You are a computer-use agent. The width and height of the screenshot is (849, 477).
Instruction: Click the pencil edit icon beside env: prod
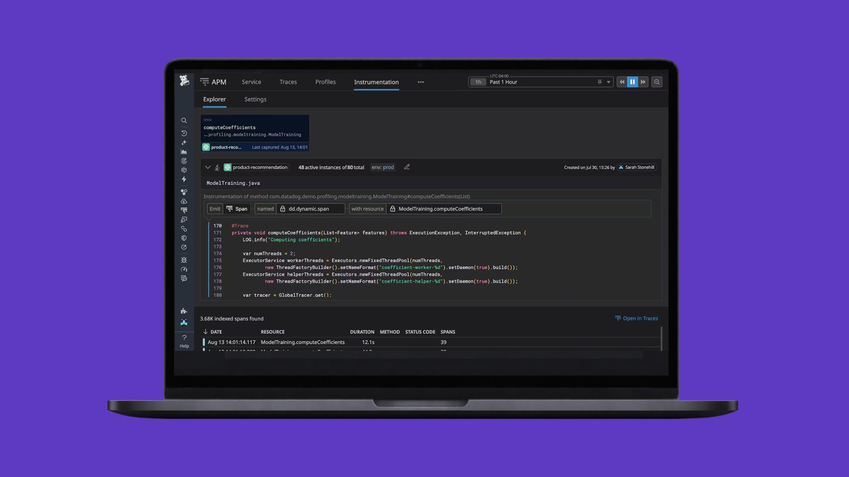pos(407,167)
